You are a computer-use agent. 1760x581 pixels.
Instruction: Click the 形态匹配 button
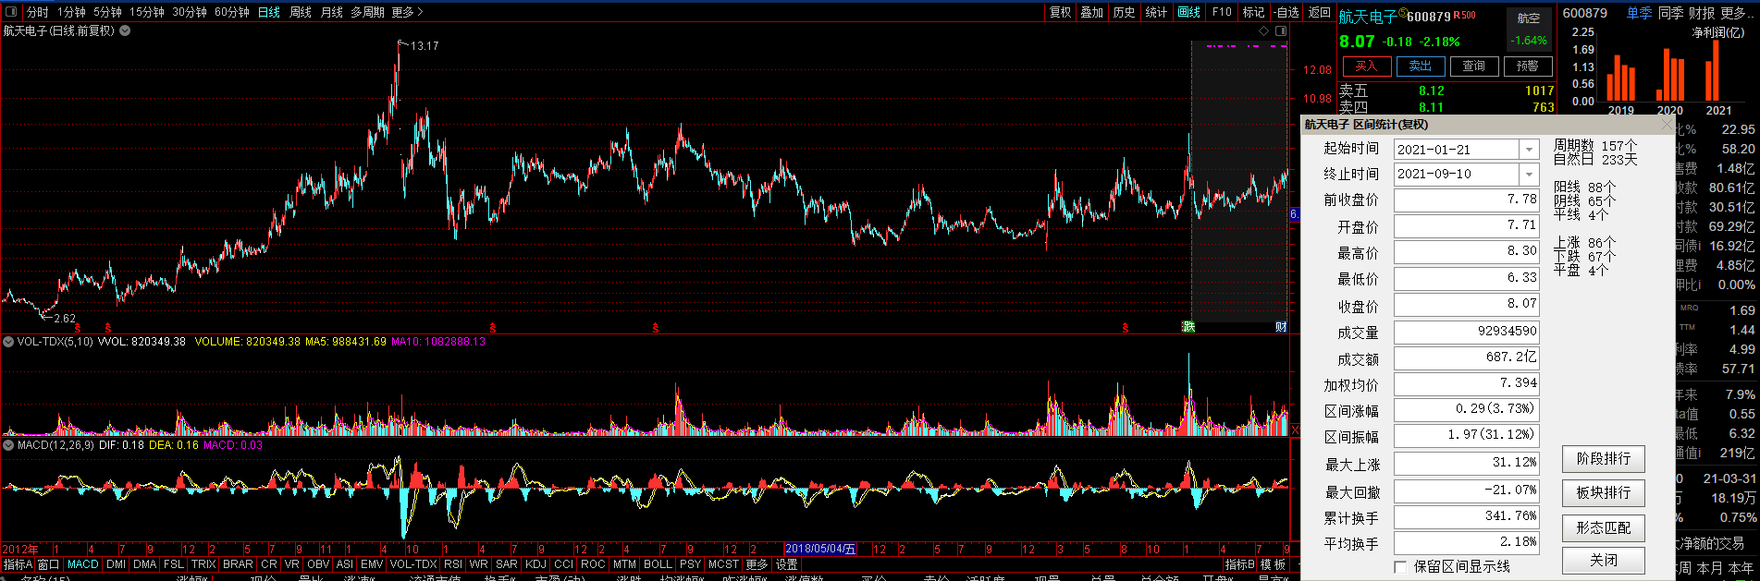(x=1604, y=528)
